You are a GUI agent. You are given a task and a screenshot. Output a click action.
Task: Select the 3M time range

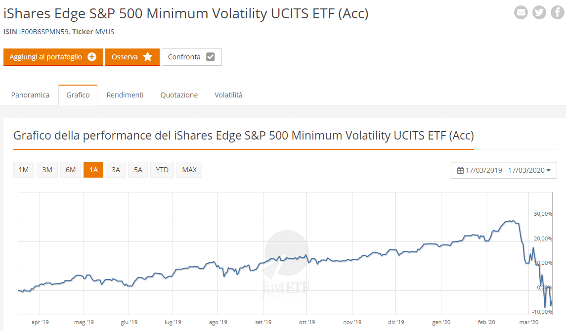(47, 170)
